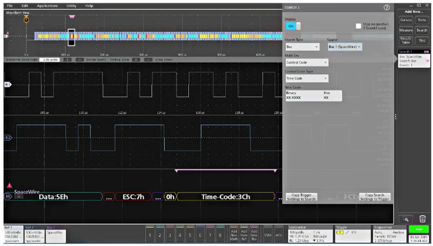Click horizontal zoom out minus button
The image size is (433, 246).
(79, 60)
